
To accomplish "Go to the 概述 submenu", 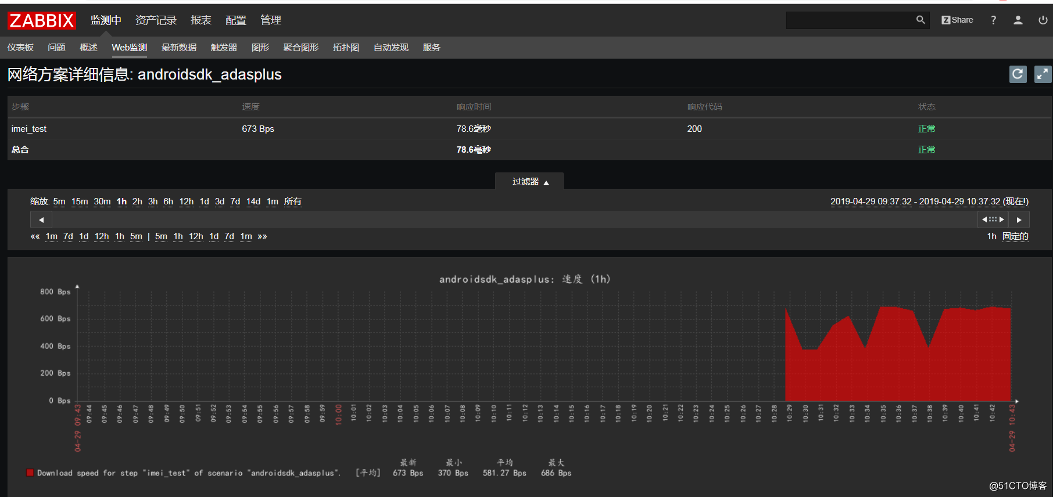I will pyautogui.click(x=88, y=48).
